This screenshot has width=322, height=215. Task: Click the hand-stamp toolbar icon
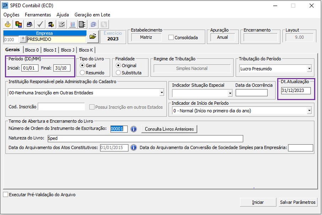coord(8,24)
